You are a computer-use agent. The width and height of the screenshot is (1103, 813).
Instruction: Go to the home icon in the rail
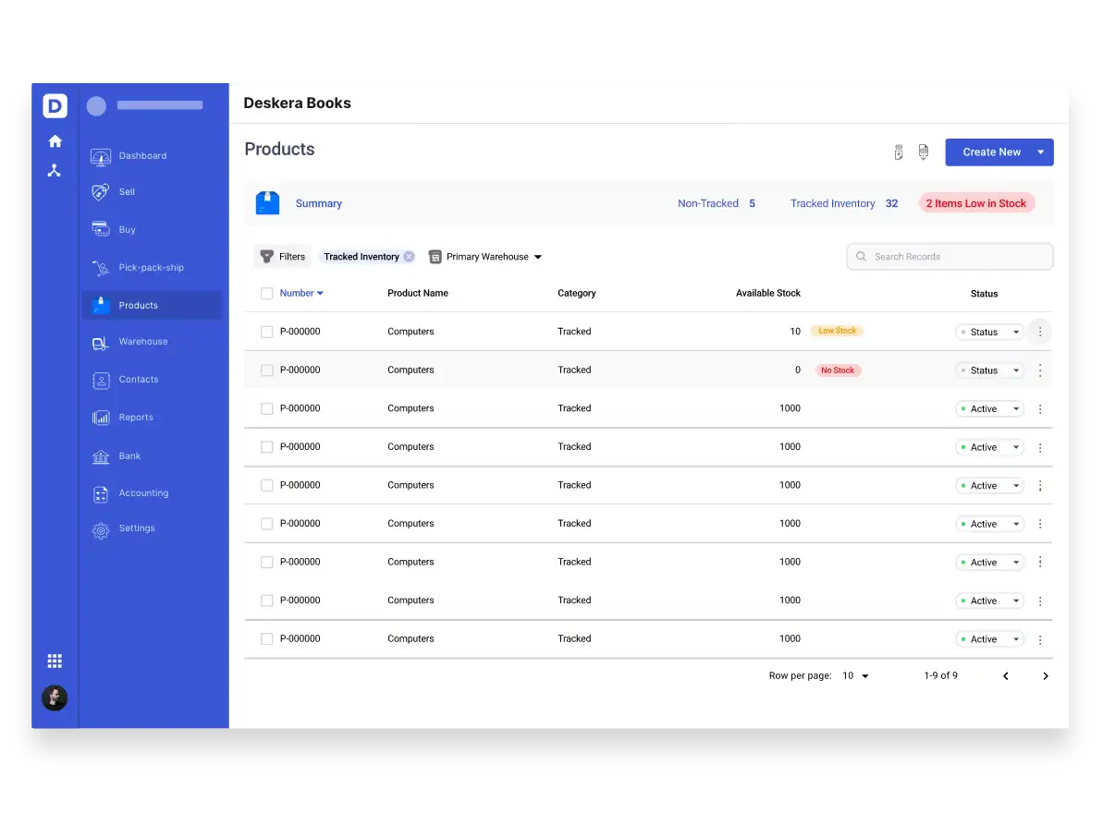(55, 141)
